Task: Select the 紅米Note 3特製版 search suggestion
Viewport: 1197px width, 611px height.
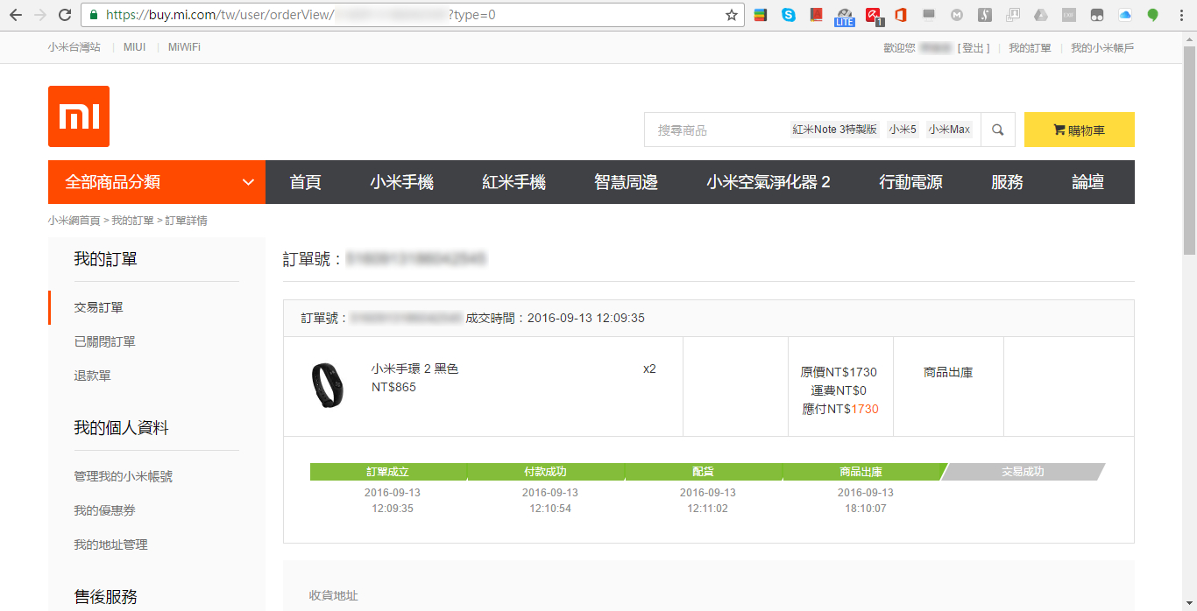Action: point(835,130)
